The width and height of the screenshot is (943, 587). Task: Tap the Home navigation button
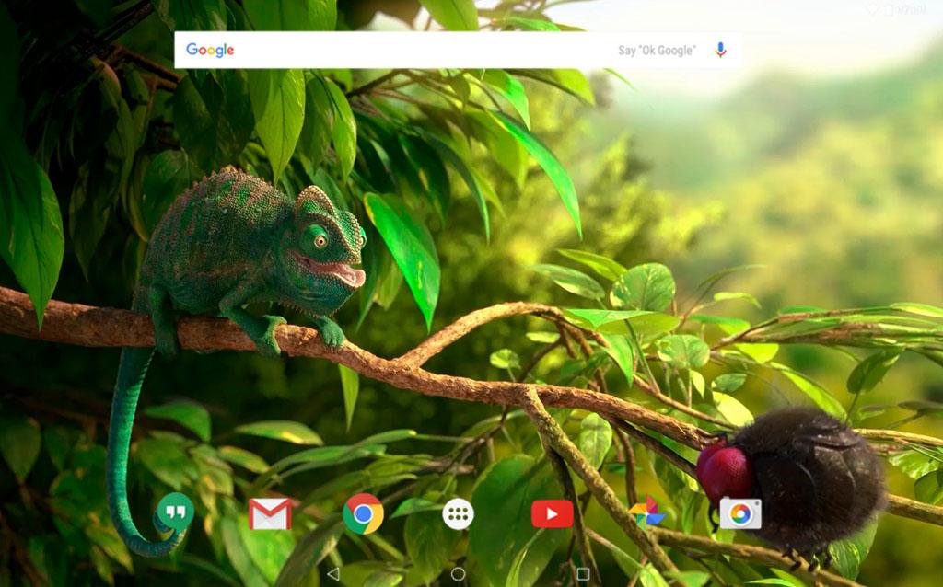click(x=458, y=574)
